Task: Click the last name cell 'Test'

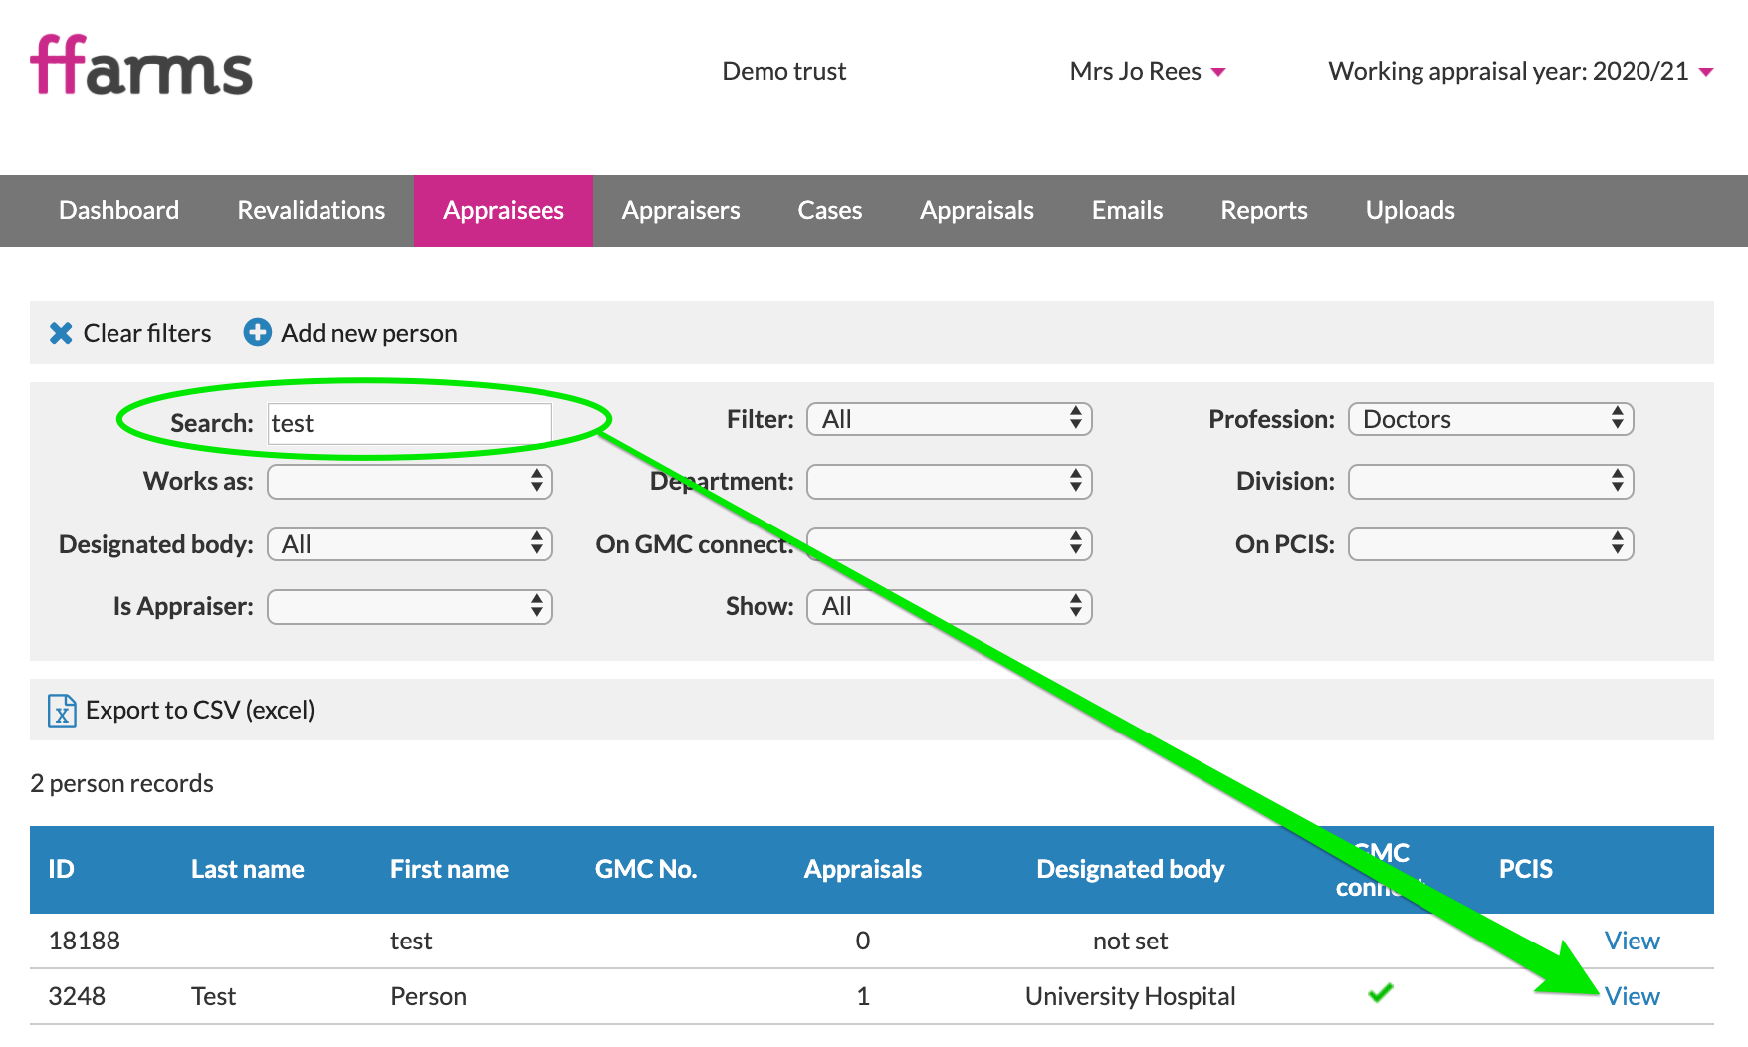Action: (214, 996)
